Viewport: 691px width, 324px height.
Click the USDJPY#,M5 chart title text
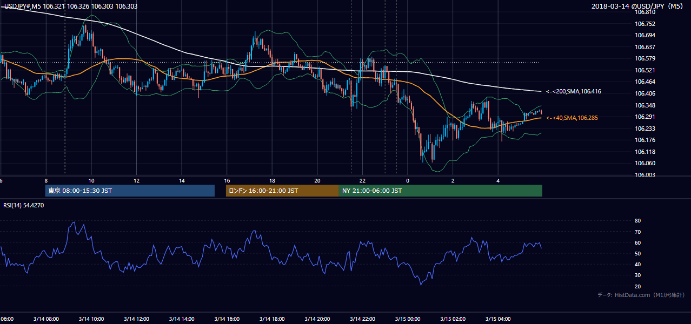70,6
